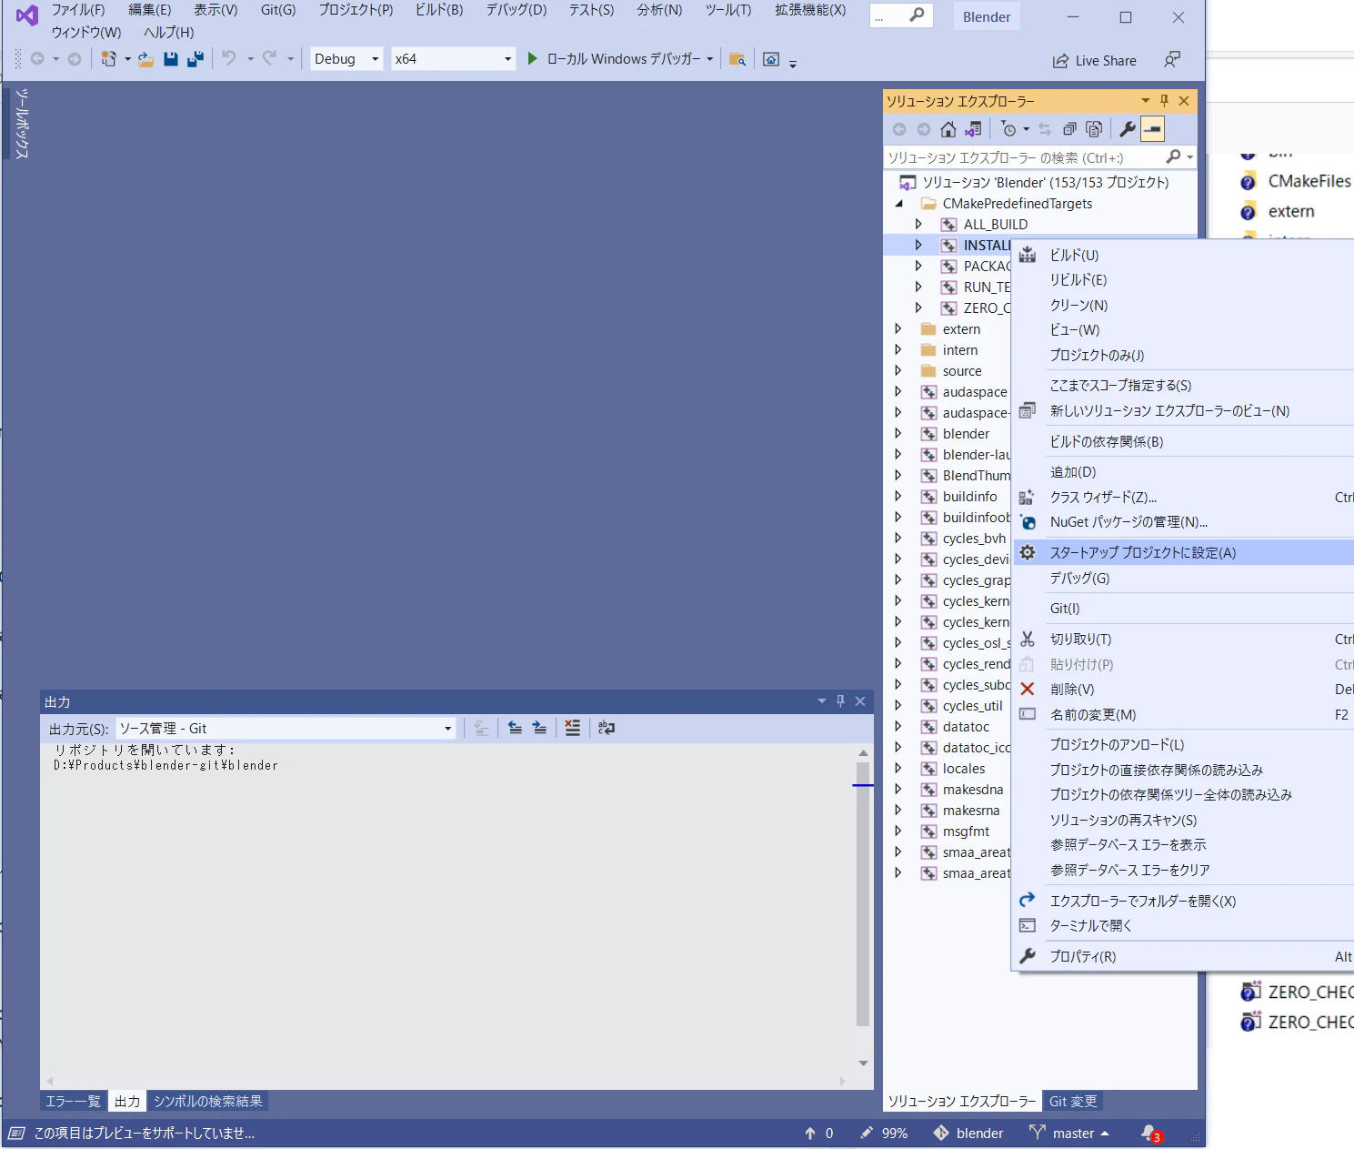Pin the ソリューション エクスプローラー panel
The height and width of the screenshot is (1149, 1354).
pyautogui.click(x=1164, y=101)
